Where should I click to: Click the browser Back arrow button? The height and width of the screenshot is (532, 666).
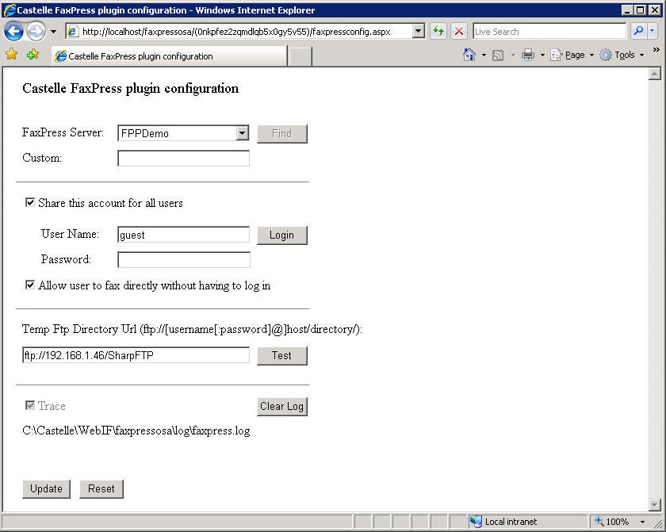tap(13, 31)
